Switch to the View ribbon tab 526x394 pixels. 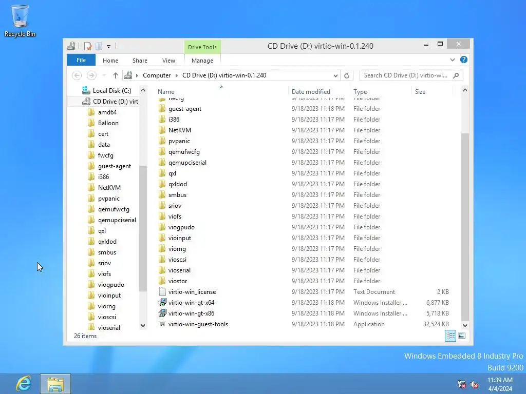[168, 61]
